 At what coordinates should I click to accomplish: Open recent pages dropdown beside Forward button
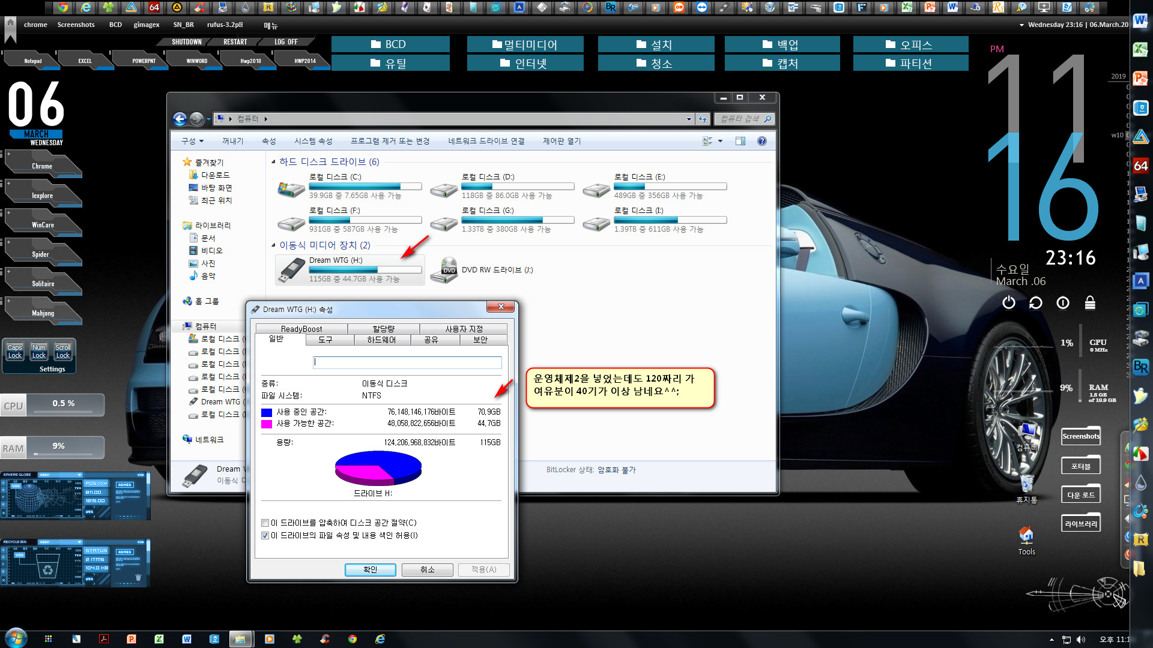(208, 119)
